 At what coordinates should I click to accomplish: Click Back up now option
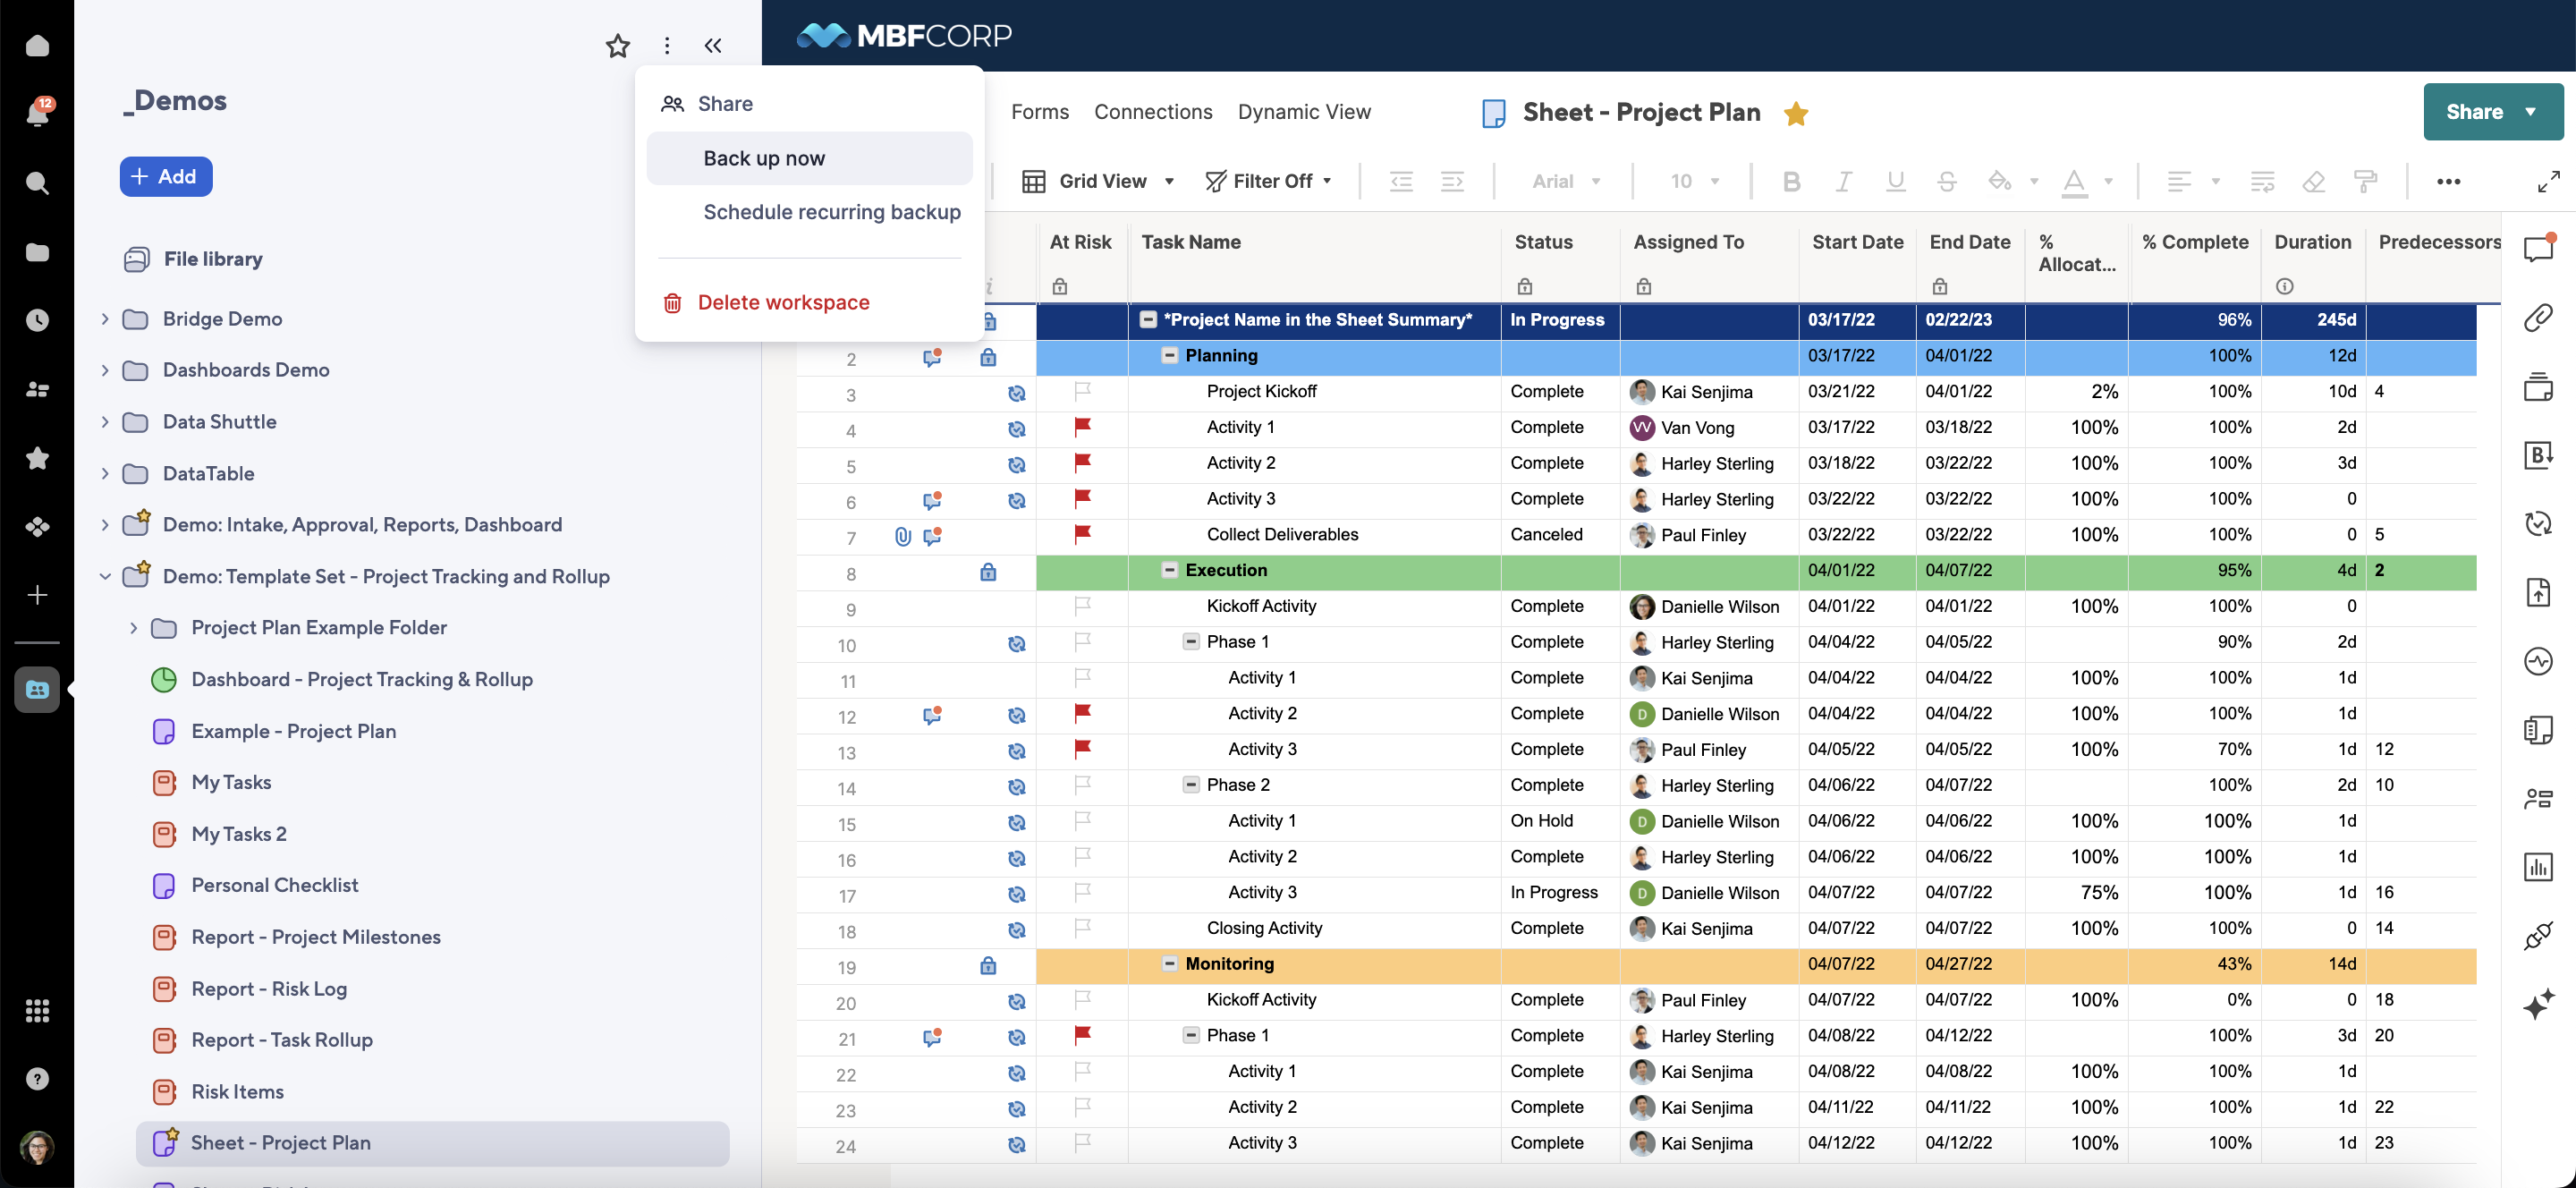(x=764, y=156)
